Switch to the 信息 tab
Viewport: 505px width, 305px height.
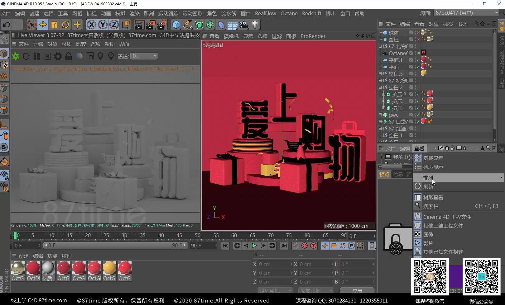click(398, 174)
